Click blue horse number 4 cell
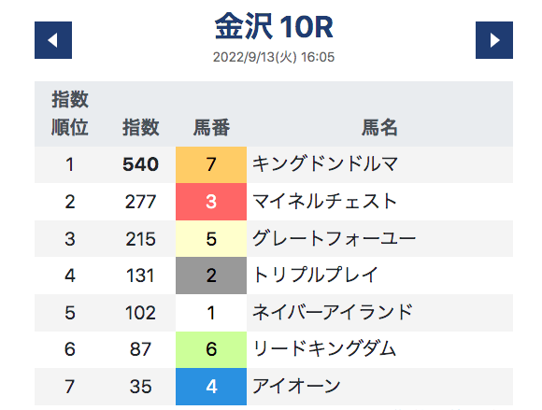The width and height of the screenshot is (542, 410). tap(211, 387)
